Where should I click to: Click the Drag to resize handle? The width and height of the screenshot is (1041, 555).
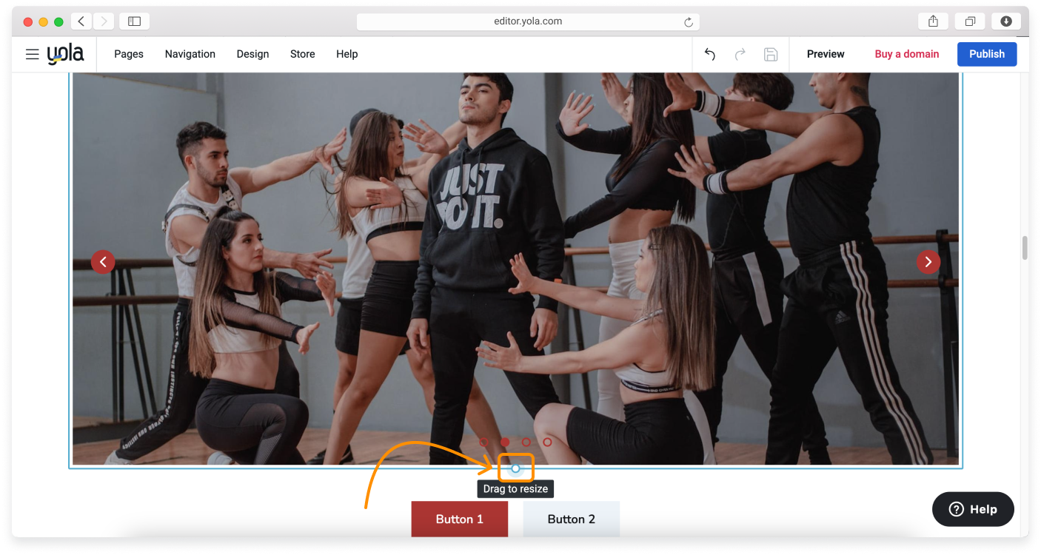[x=515, y=468]
